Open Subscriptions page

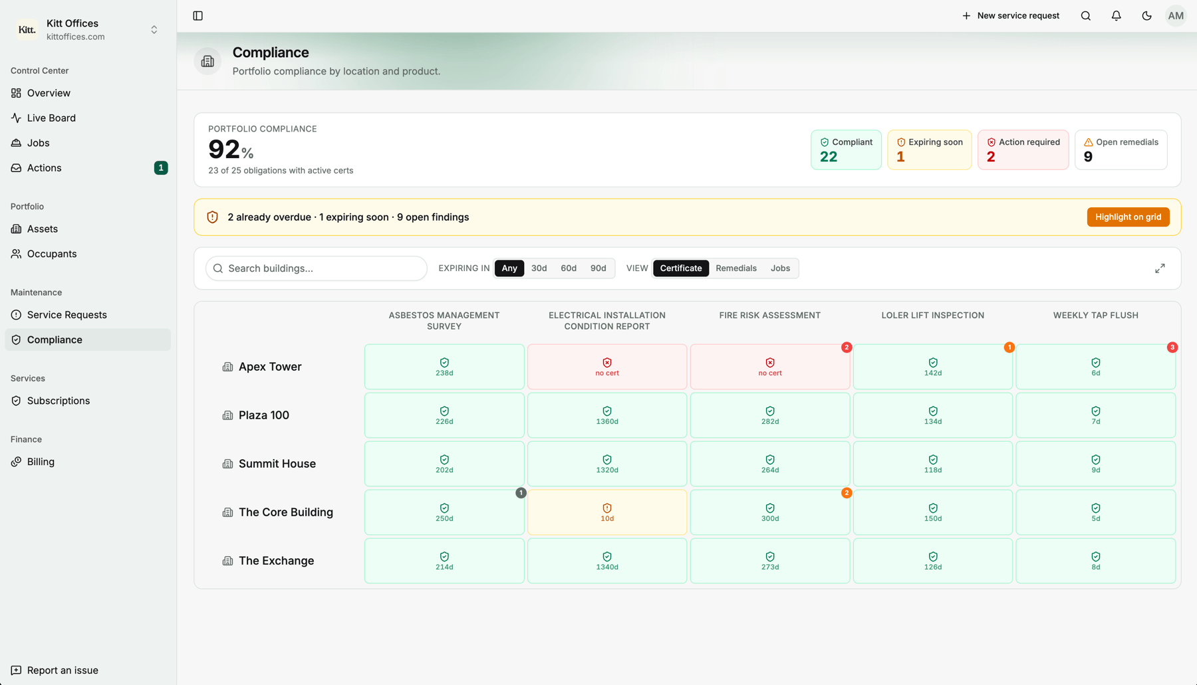pyautogui.click(x=88, y=401)
